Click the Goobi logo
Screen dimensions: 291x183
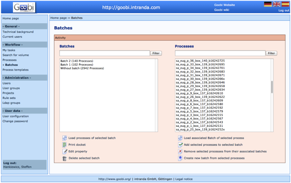point(24,7)
